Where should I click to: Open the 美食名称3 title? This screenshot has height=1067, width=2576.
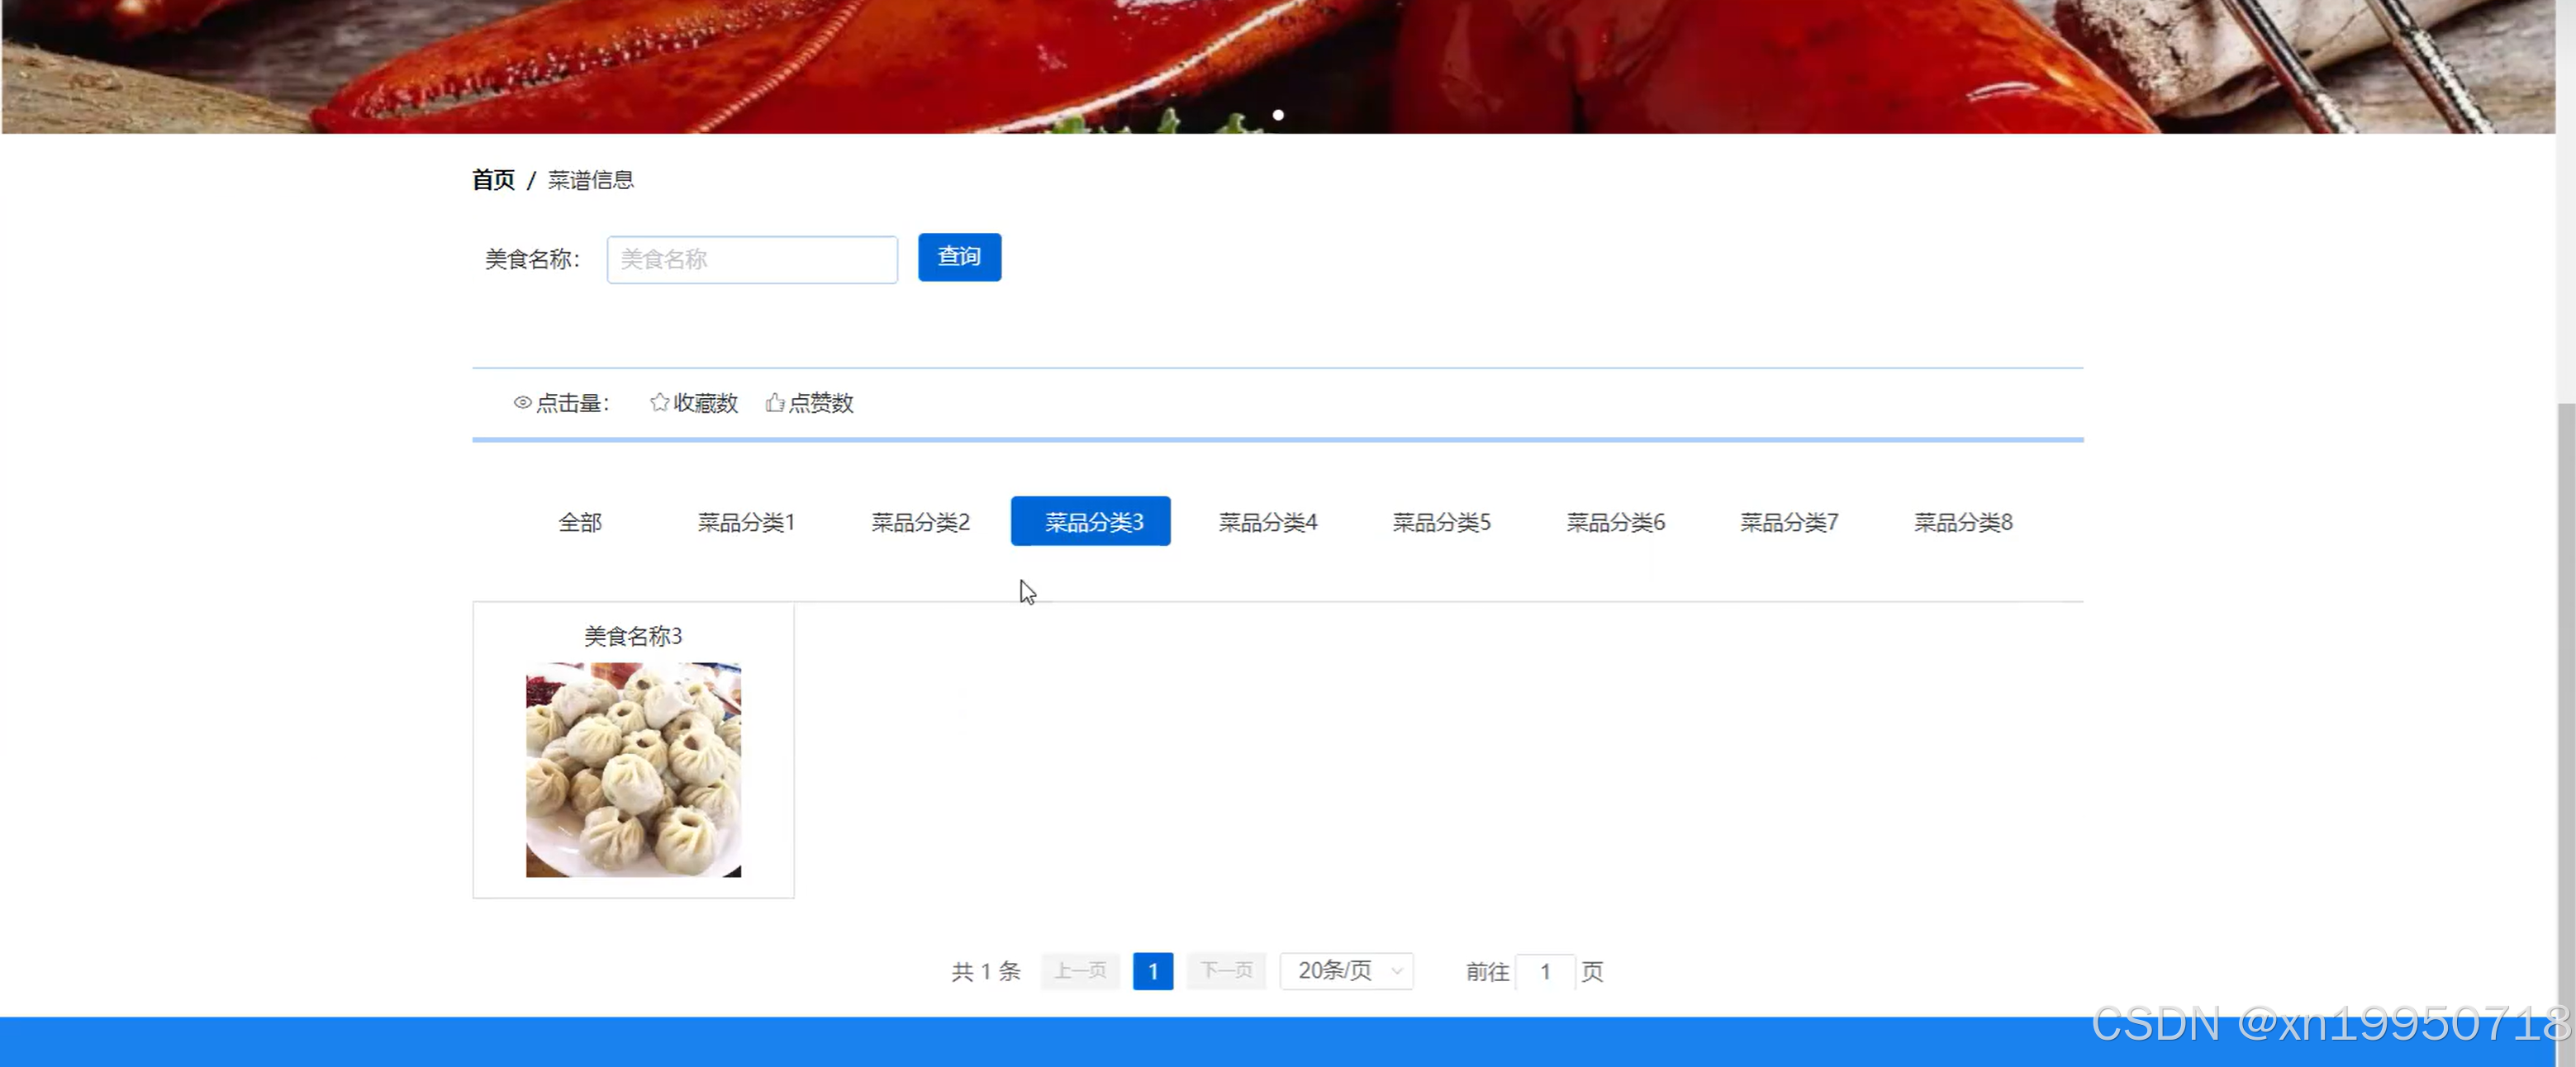[633, 636]
